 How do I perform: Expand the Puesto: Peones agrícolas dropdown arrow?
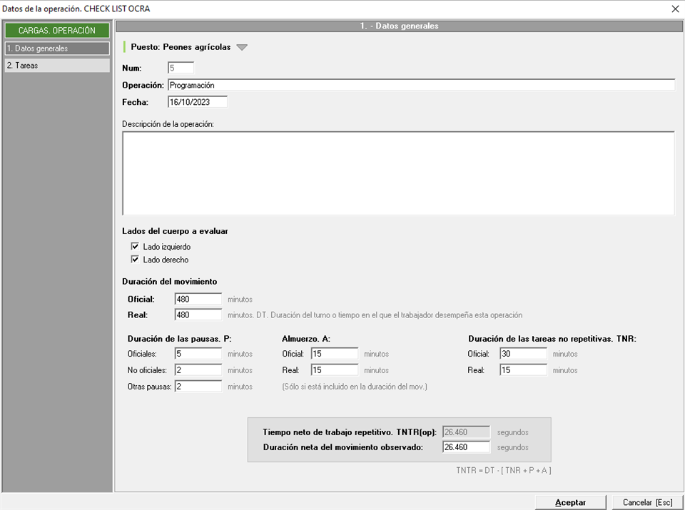click(242, 48)
